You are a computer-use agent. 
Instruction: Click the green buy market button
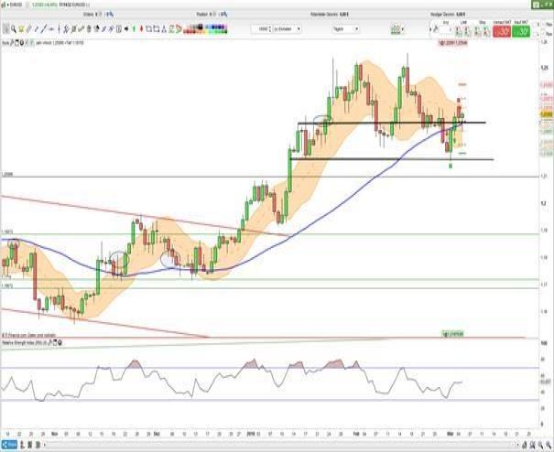(521, 31)
